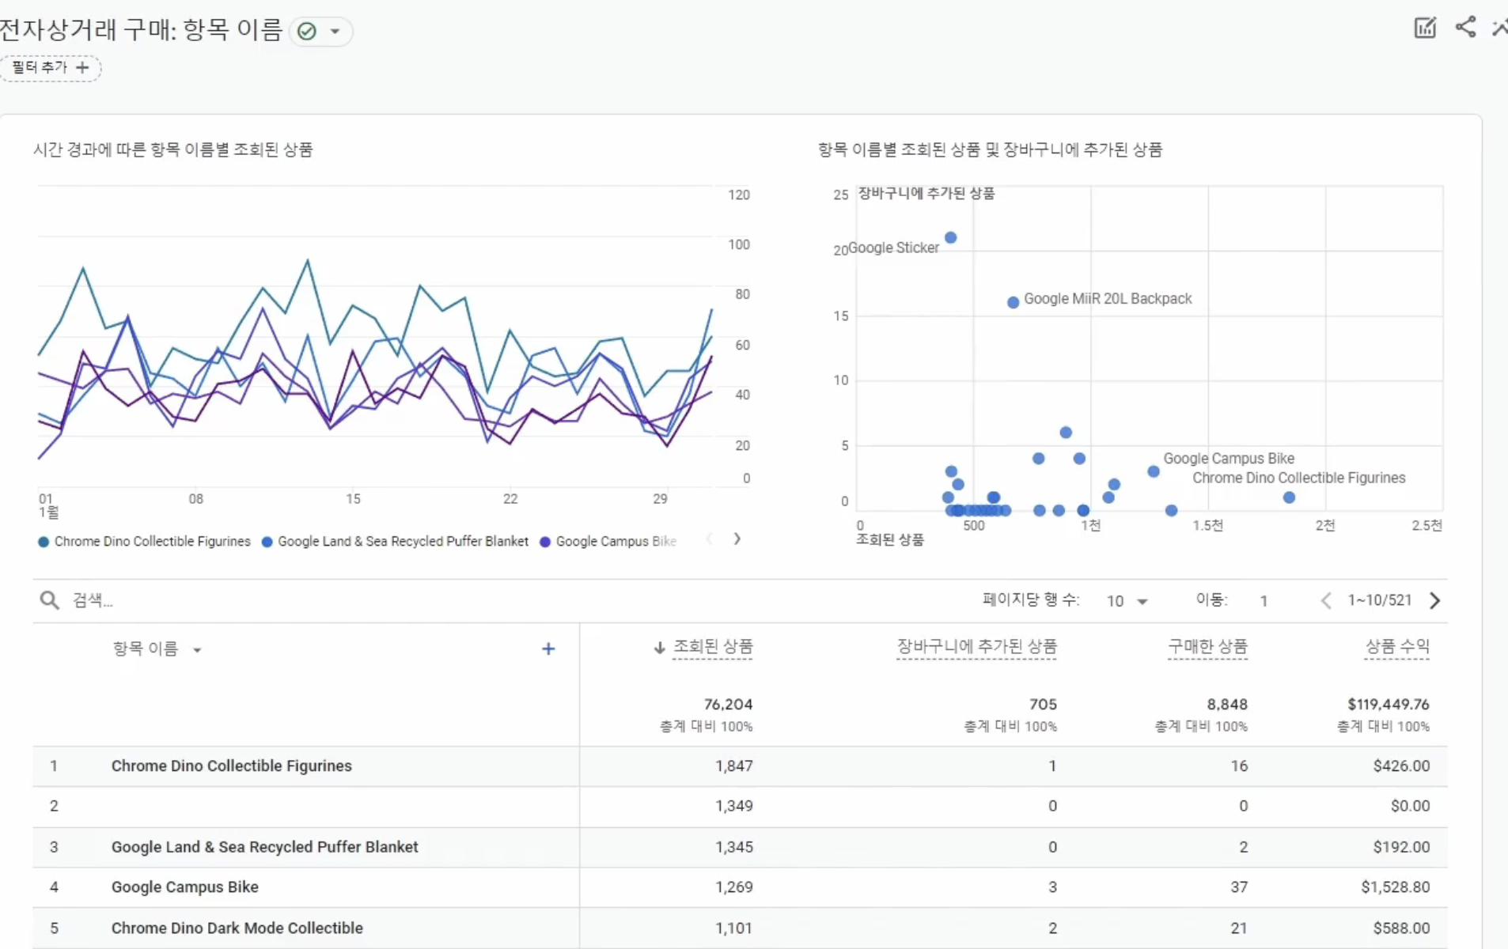Click the $426.00 revenue cell

click(x=1401, y=766)
